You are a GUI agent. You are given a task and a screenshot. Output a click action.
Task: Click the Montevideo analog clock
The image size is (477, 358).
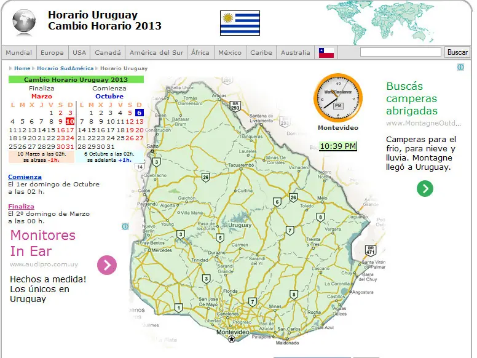click(337, 98)
